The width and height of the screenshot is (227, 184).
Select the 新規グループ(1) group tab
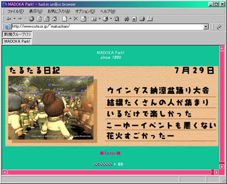click(x=17, y=34)
